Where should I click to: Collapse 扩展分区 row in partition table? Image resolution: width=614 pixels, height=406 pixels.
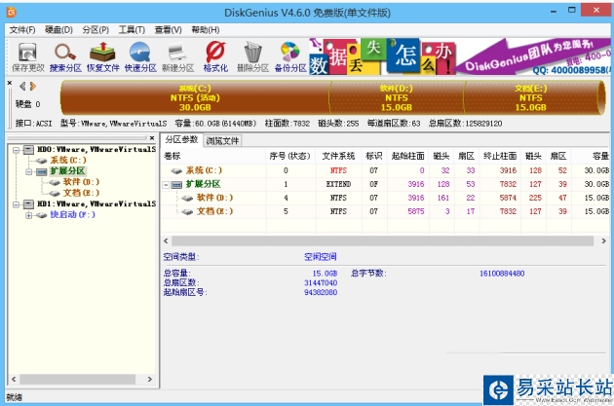(166, 184)
